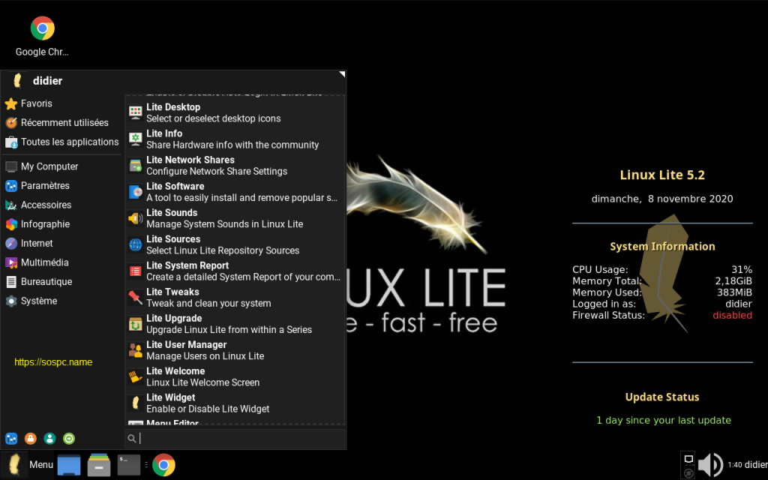
Task: Click the Lite Sources globe icon
Action: (136, 245)
